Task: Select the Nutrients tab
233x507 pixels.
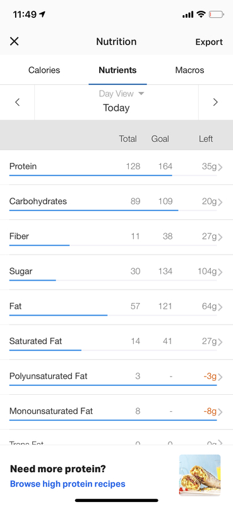Action: (x=117, y=70)
